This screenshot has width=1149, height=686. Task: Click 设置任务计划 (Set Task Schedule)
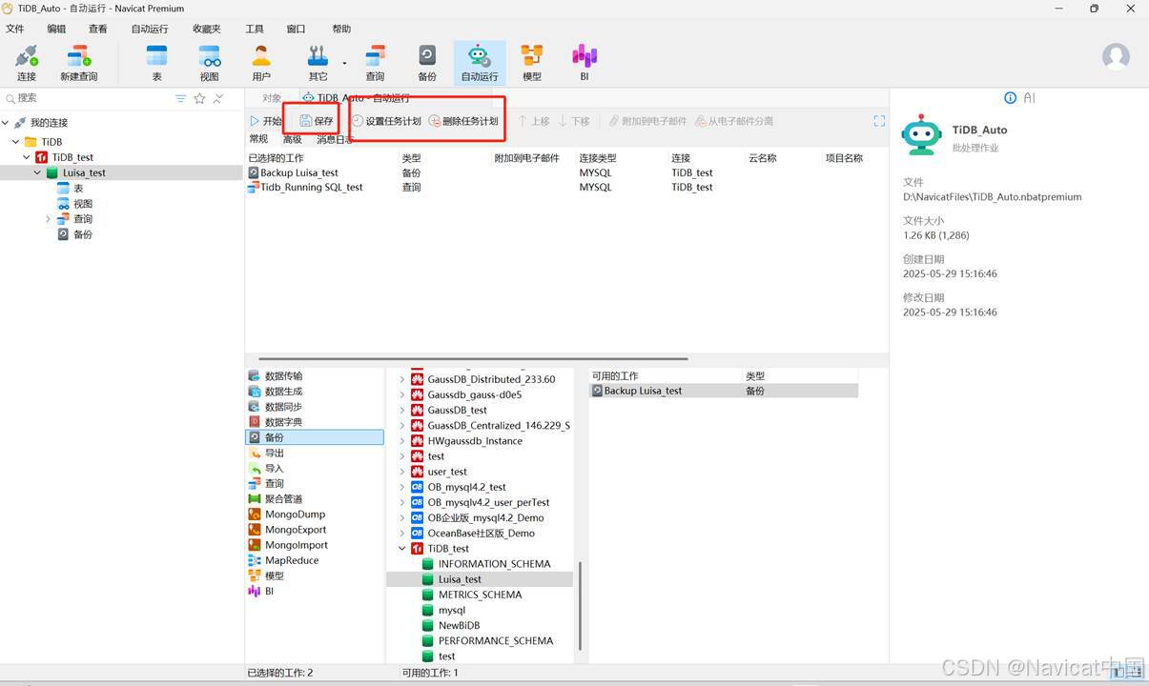coord(386,121)
